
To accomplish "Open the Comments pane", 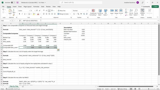I will click(x=145, y=7).
